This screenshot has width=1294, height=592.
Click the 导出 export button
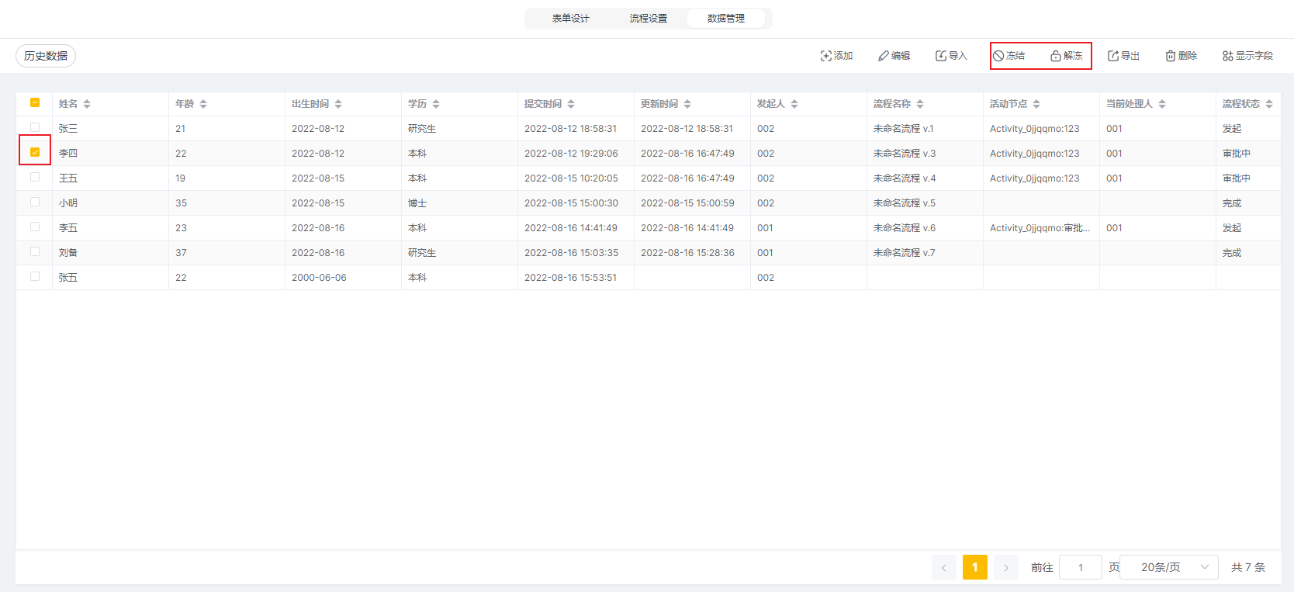(1123, 56)
